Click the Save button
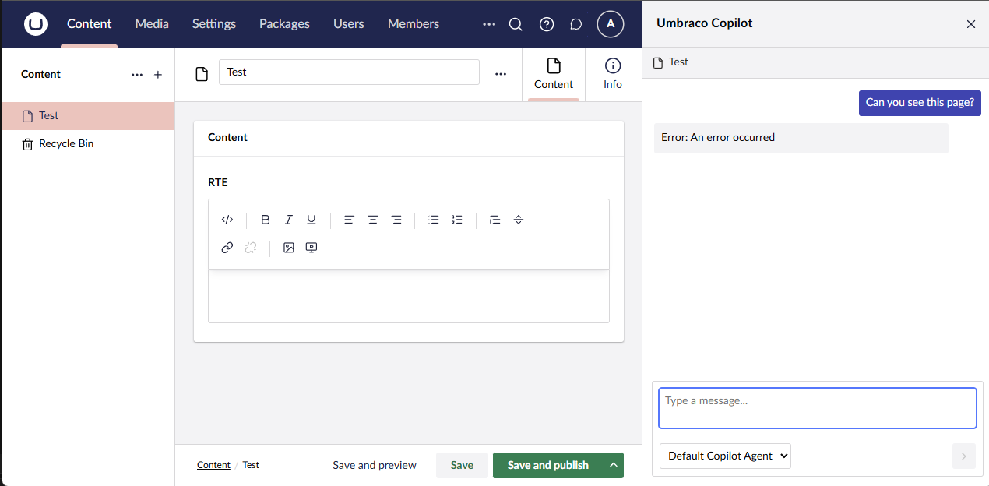 pos(462,465)
